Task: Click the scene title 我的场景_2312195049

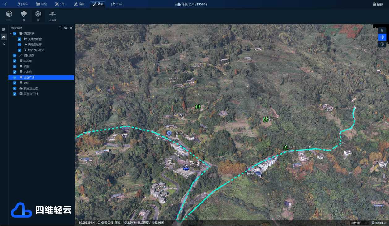Action: point(191,4)
